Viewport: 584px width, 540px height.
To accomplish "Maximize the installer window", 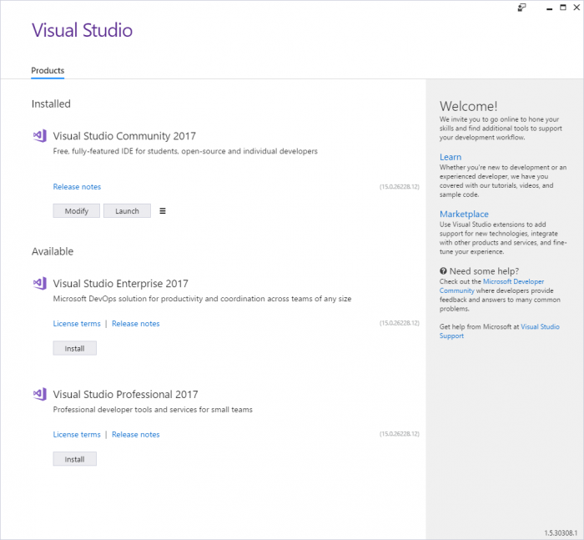I will (x=563, y=8).
